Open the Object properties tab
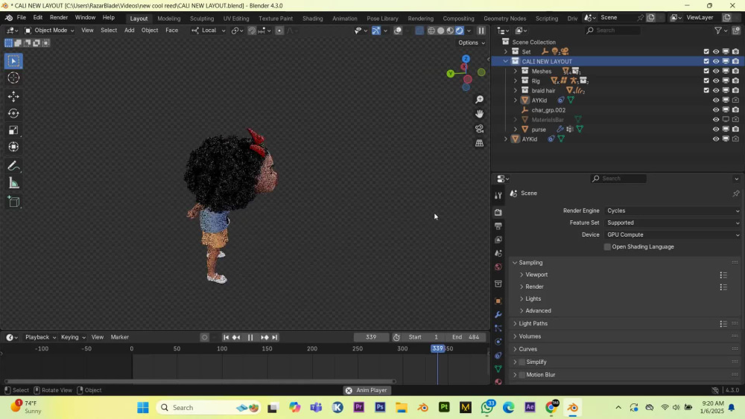Screen dimensions: 745x419 [498, 301]
